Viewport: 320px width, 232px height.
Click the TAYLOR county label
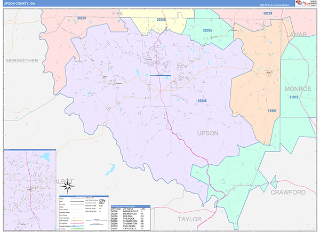pos(189,219)
